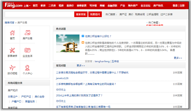Viewport: 191px width, 111px height.
Task: Click category link 户籍户口
Action: (16, 101)
